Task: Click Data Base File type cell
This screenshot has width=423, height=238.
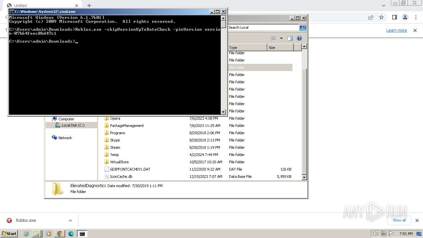Action: pos(240,177)
